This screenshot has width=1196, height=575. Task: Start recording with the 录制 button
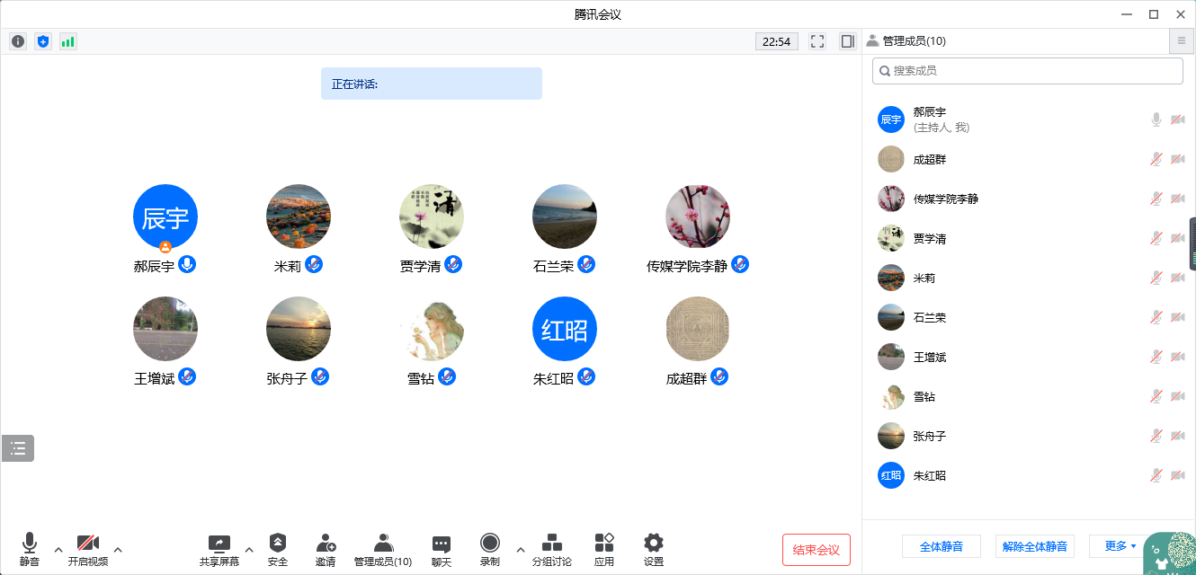click(x=490, y=550)
